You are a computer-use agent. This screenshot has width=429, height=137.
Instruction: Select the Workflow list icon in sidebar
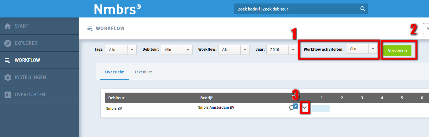[8, 60]
